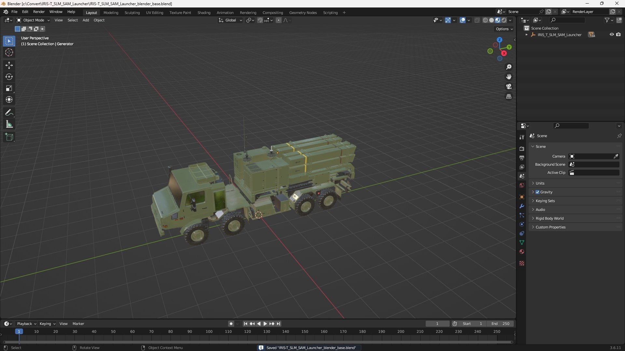Toggle the camera view icon
Image resolution: width=625 pixels, height=351 pixels.
(x=509, y=86)
